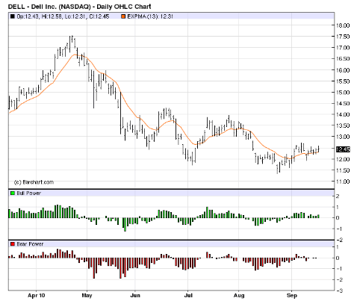The height and width of the screenshot is (304, 357).
Task: Click the 'Aug' date axis label
Action: (x=239, y=296)
